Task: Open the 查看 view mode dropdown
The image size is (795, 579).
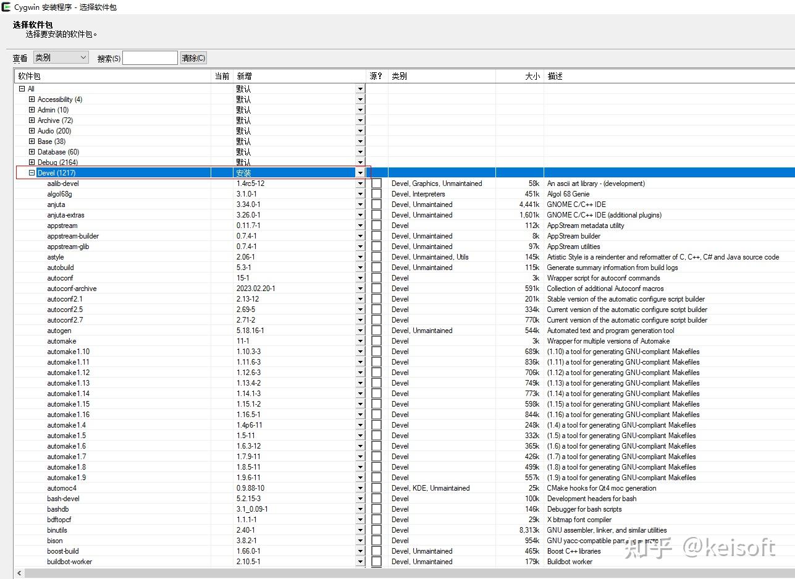Action: 61,57
